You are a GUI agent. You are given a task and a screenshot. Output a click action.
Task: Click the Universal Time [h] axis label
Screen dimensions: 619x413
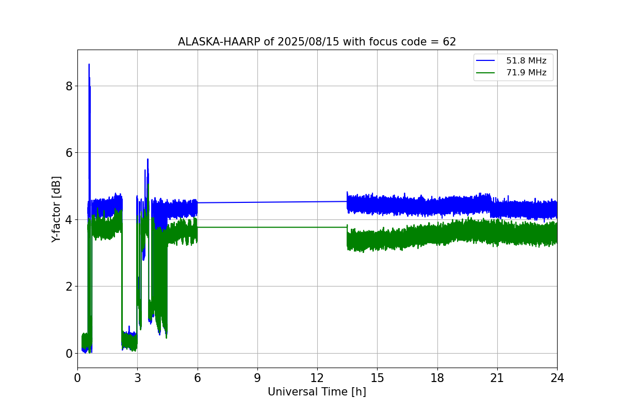(317, 392)
